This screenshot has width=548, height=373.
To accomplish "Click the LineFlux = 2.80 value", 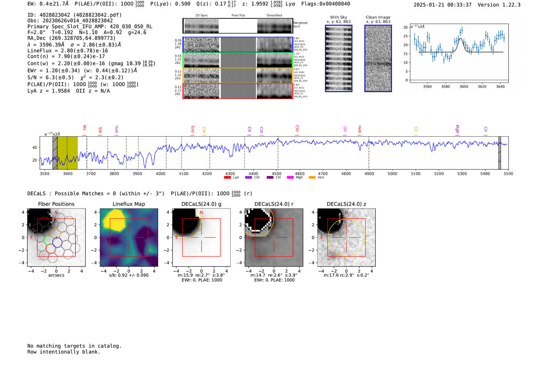I will pos(68,50).
